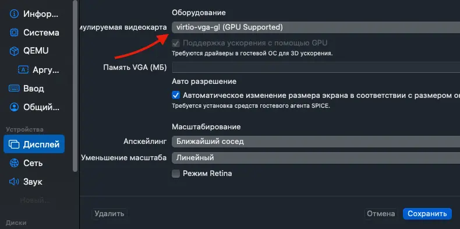The height and width of the screenshot is (229, 460).
Task: Select the Звук speaker icon
Action: click(x=14, y=182)
